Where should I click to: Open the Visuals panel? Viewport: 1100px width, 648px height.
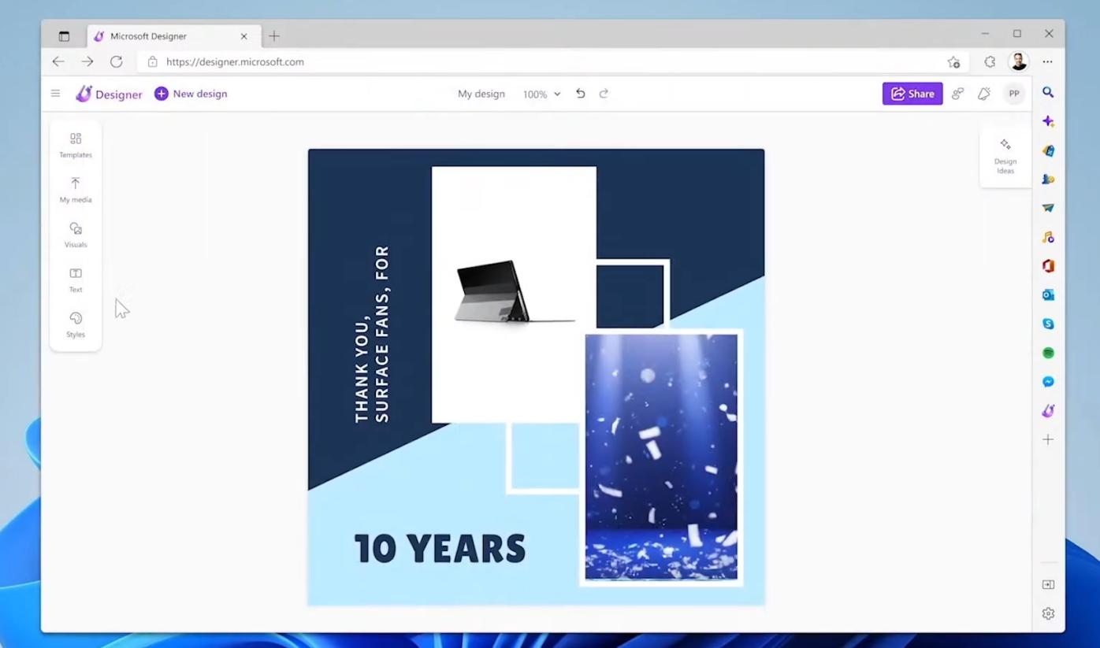click(75, 235)
